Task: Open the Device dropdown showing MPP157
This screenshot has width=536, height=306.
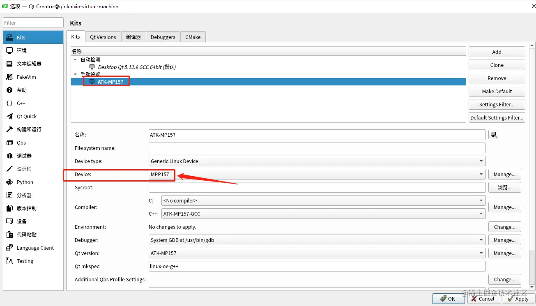Action: (317, 174)
